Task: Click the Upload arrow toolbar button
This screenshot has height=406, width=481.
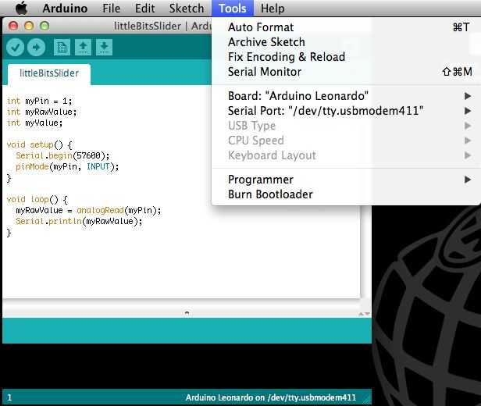Action: tap(36, 47)
